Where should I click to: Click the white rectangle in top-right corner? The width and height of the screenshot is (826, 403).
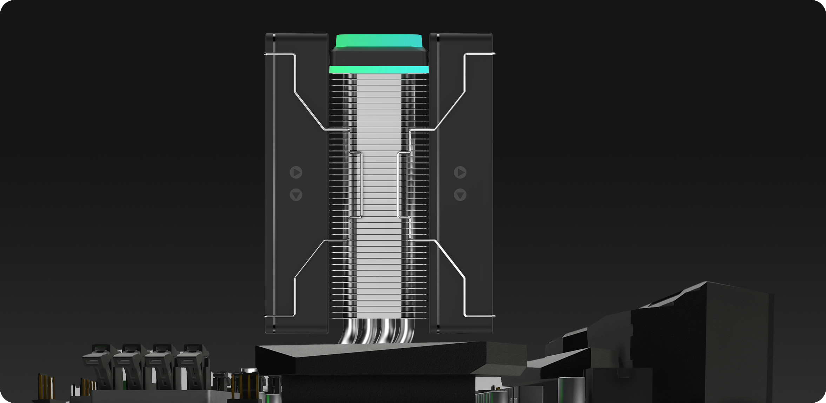pyautogui.click(x=822, y=1)
